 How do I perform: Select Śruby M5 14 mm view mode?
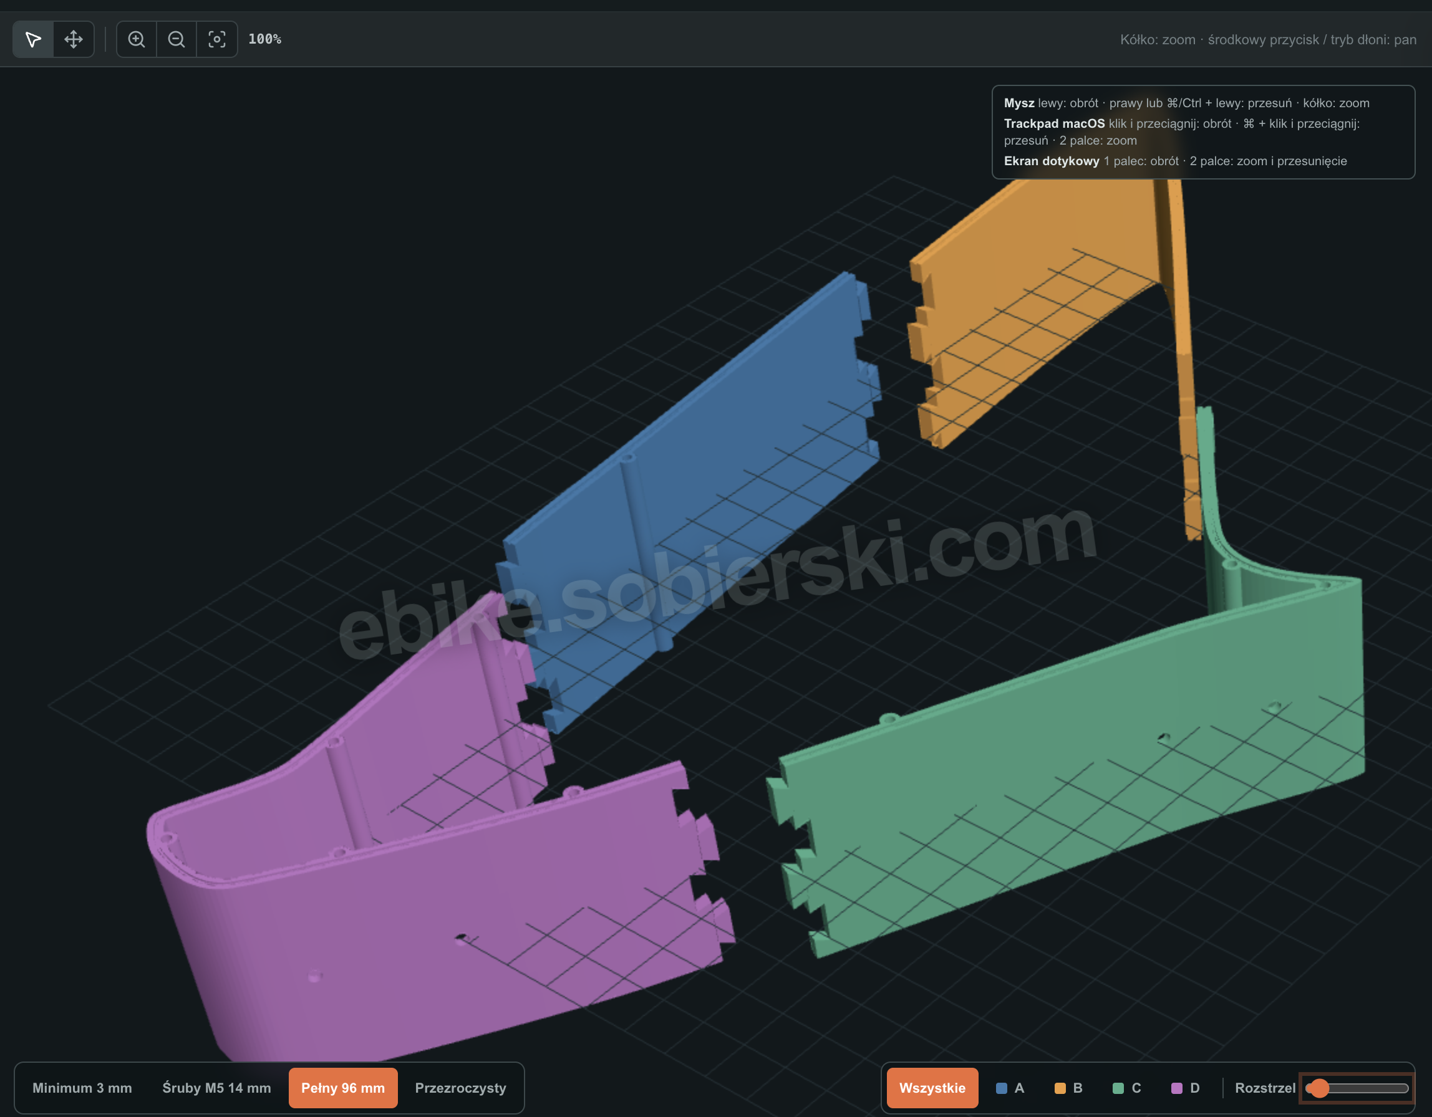tap(216, 1088)
